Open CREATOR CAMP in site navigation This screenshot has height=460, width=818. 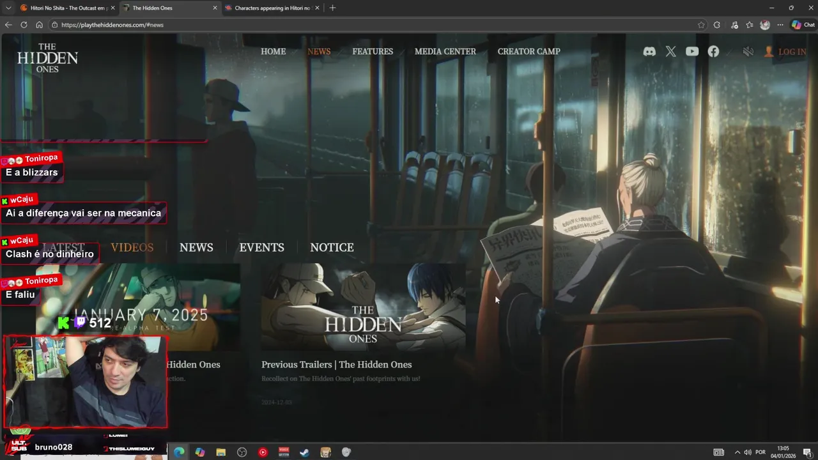click(529, 52)
